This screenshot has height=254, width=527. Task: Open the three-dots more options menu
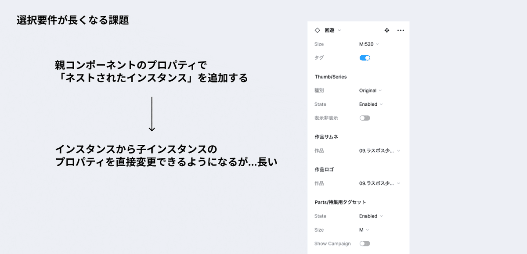click(x=401, y=30)
